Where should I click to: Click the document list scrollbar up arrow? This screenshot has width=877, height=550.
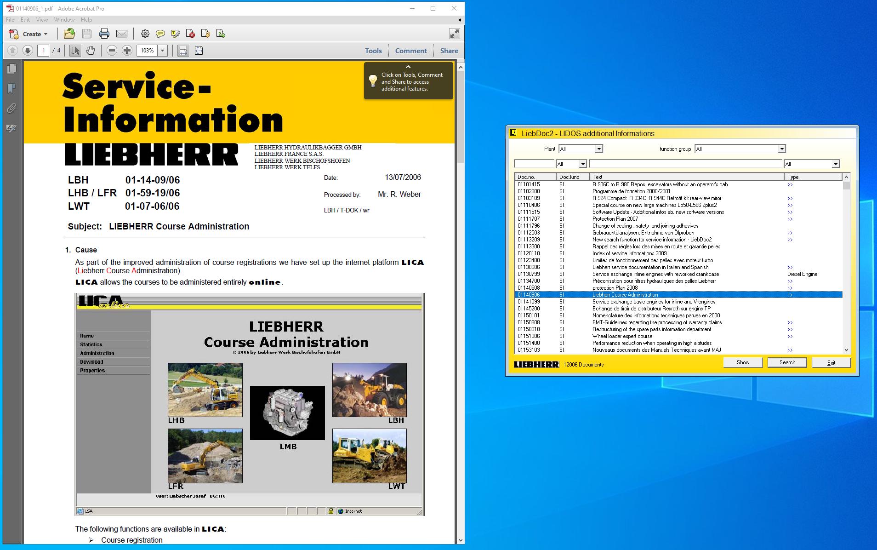coord(846,177)
